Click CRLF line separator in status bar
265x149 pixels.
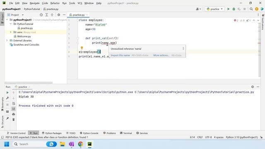200,137
